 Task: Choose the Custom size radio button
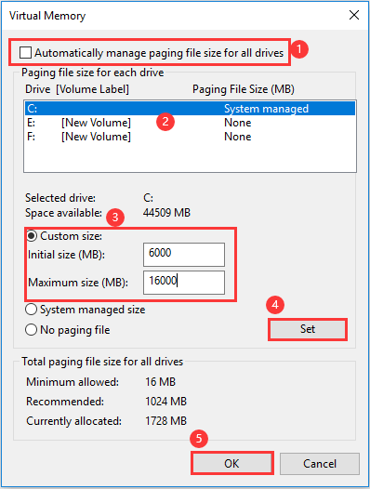32,236
